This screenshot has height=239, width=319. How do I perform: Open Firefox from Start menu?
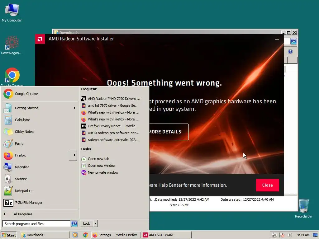click(x=36, y=155)
